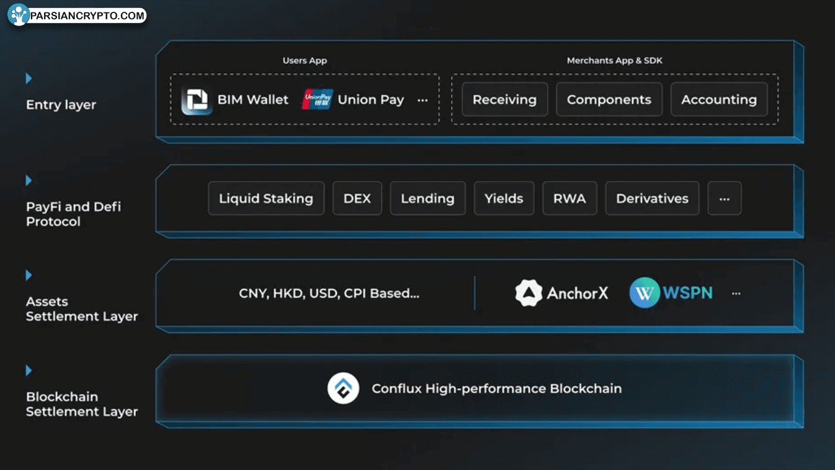835x470 pixels.
Task: Click the Entry layer label
Action: coord(61,105)
